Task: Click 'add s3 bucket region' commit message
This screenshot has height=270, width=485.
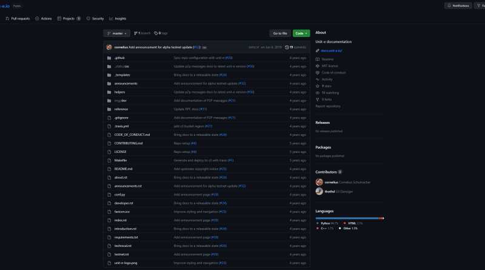Action: [189, 126]
